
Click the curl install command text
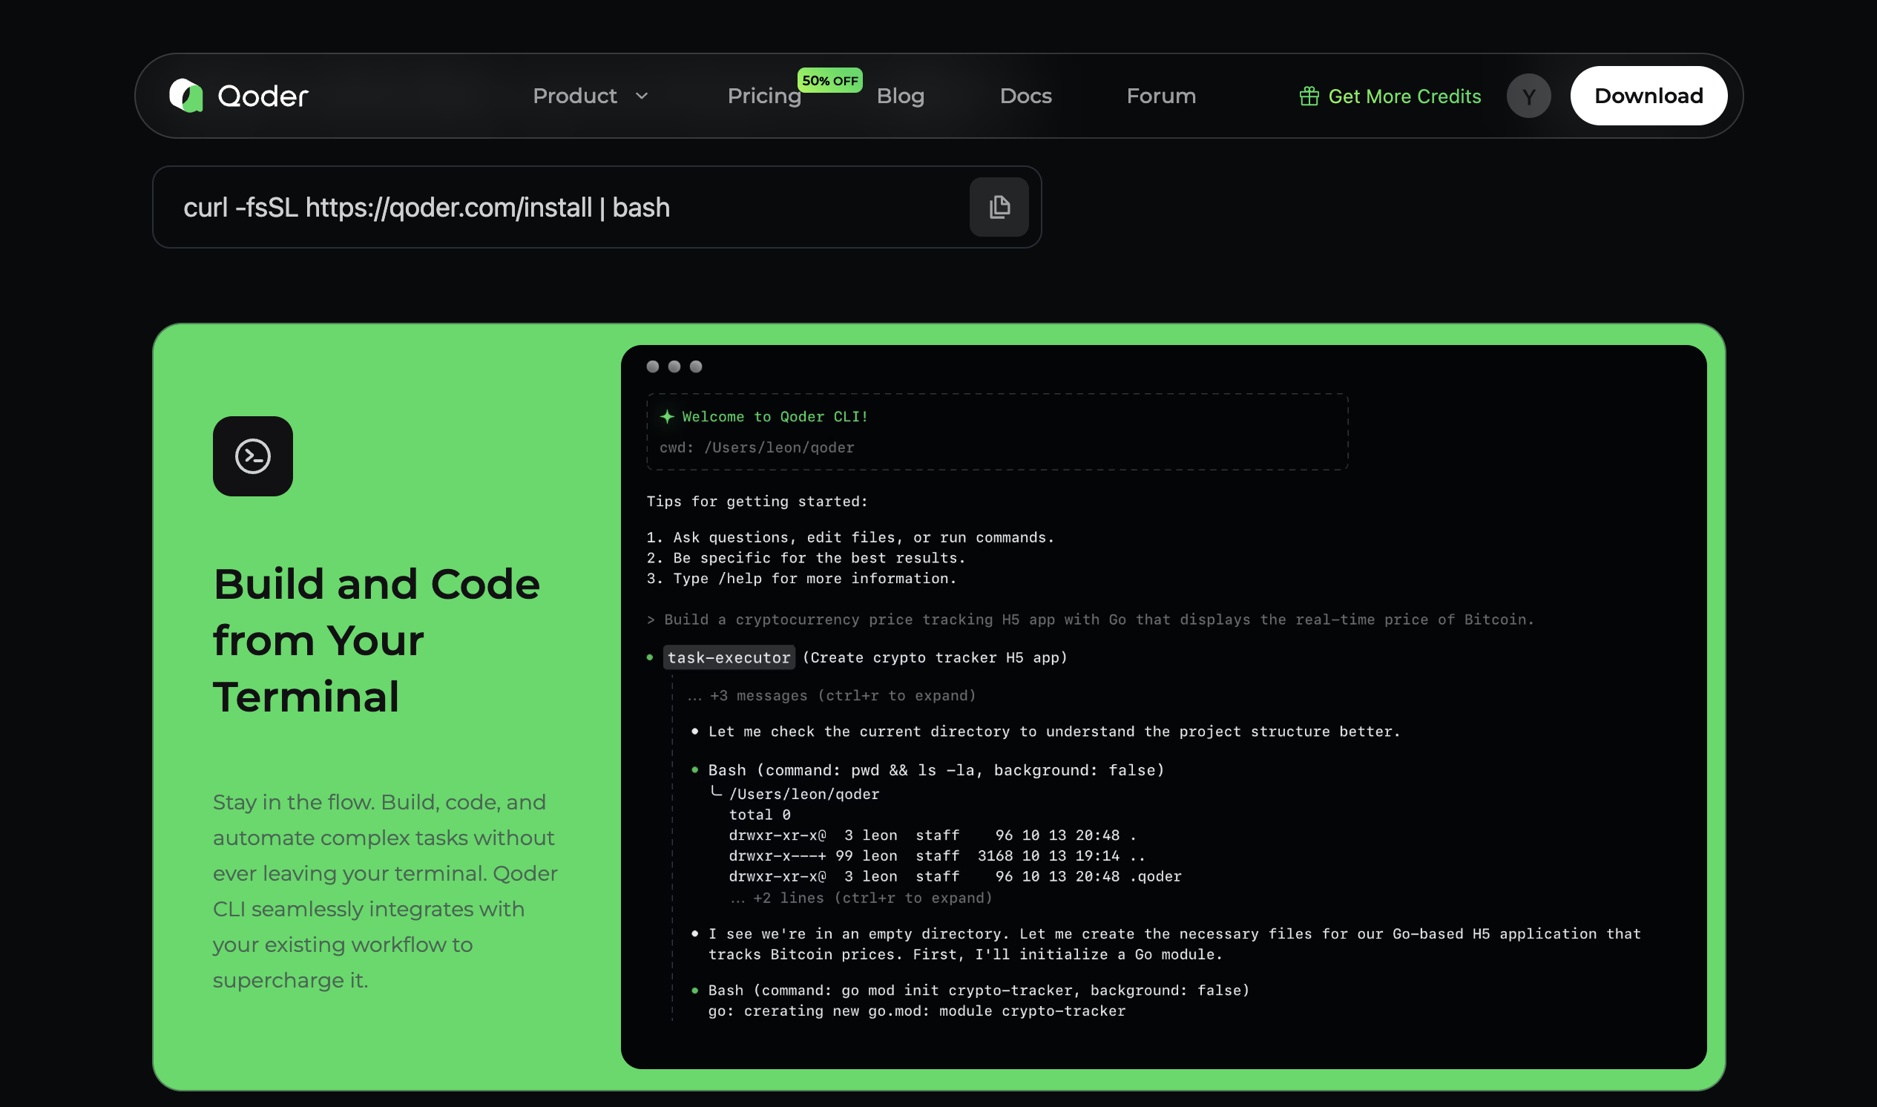(427, 207)
